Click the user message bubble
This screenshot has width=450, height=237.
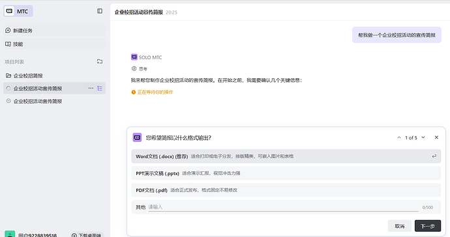[x=397, y=35]
